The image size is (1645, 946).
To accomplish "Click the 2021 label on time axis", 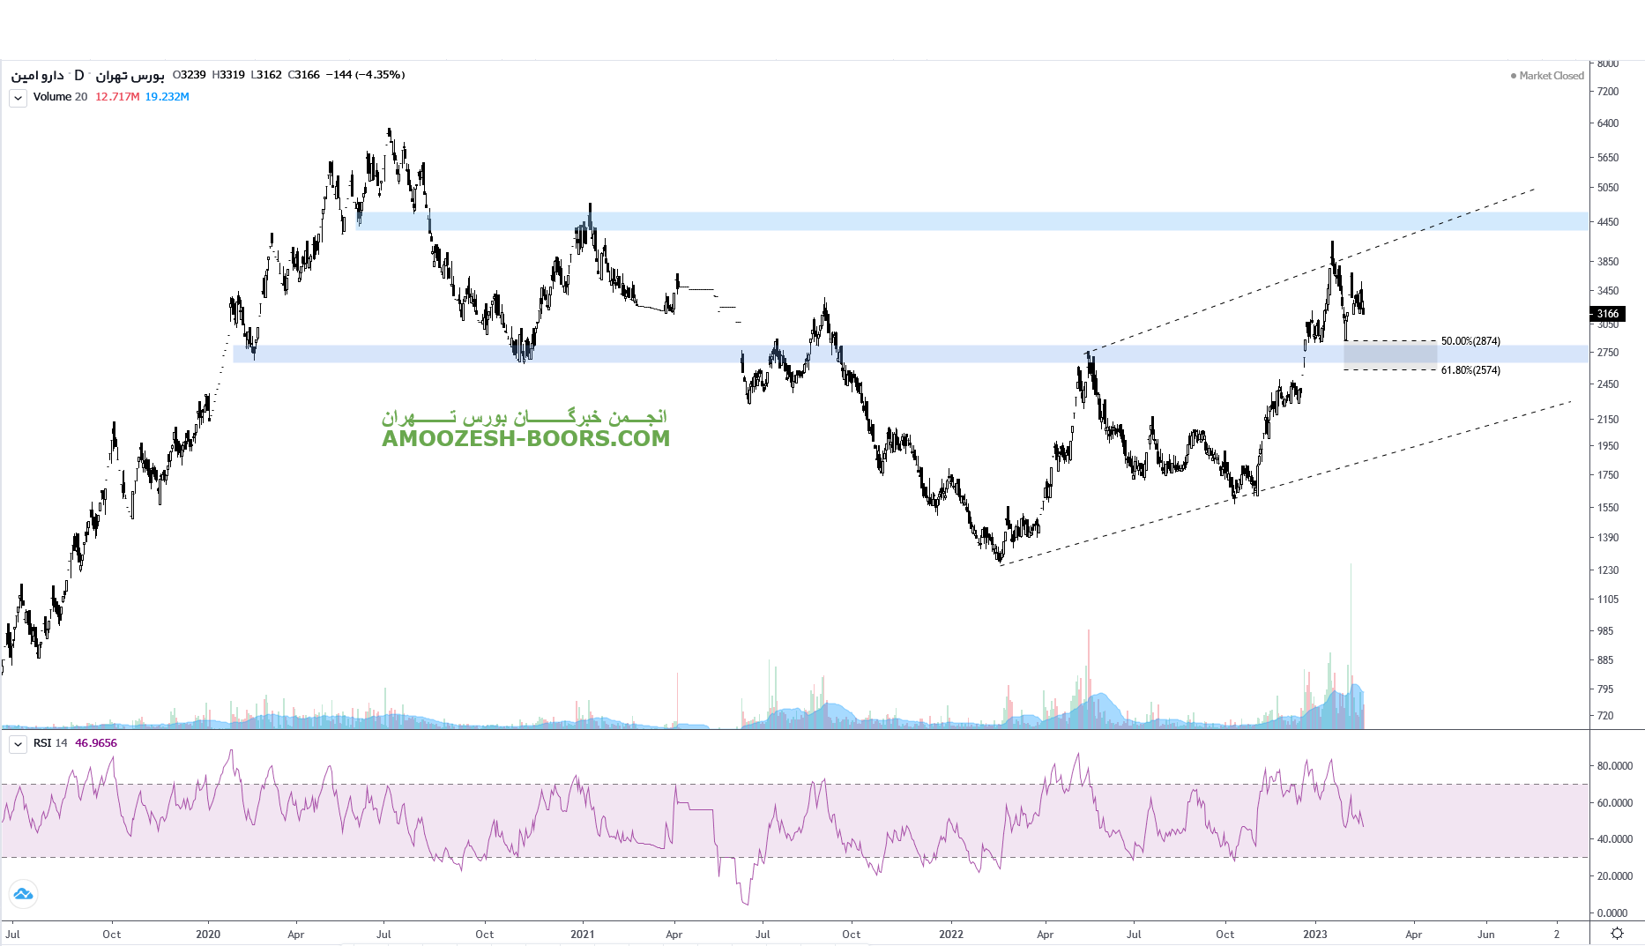I will tap(582, 934).
